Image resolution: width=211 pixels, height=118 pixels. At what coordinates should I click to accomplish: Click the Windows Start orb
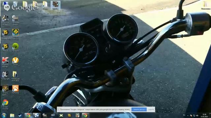4,115
